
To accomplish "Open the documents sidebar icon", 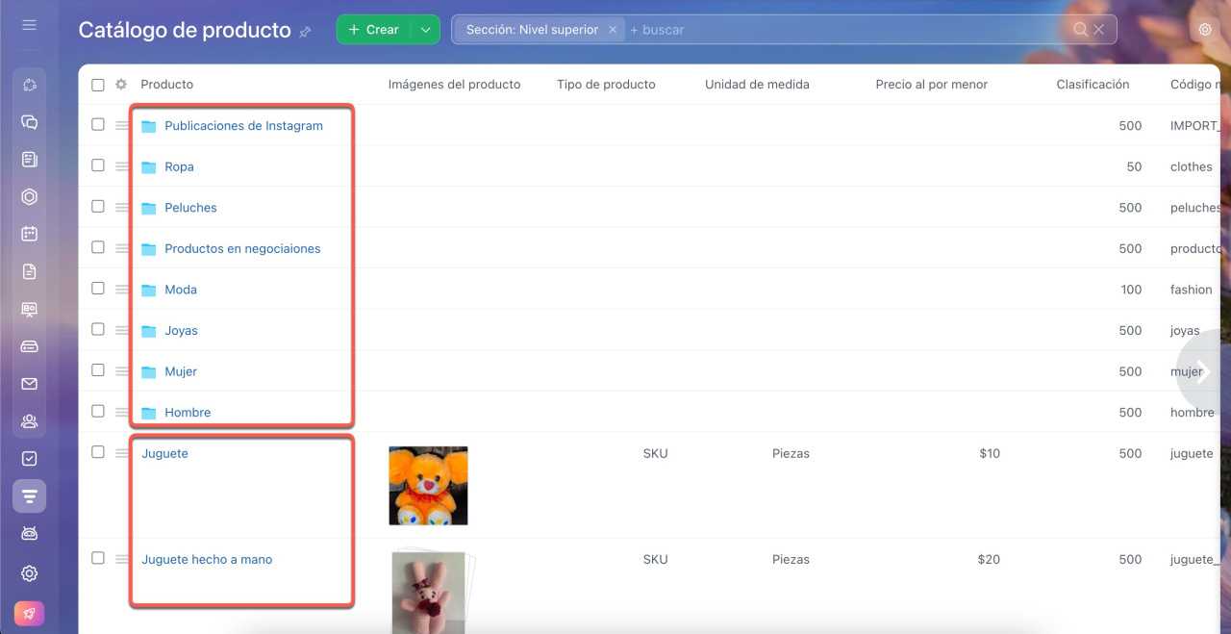I will click(x=29, y=271).
